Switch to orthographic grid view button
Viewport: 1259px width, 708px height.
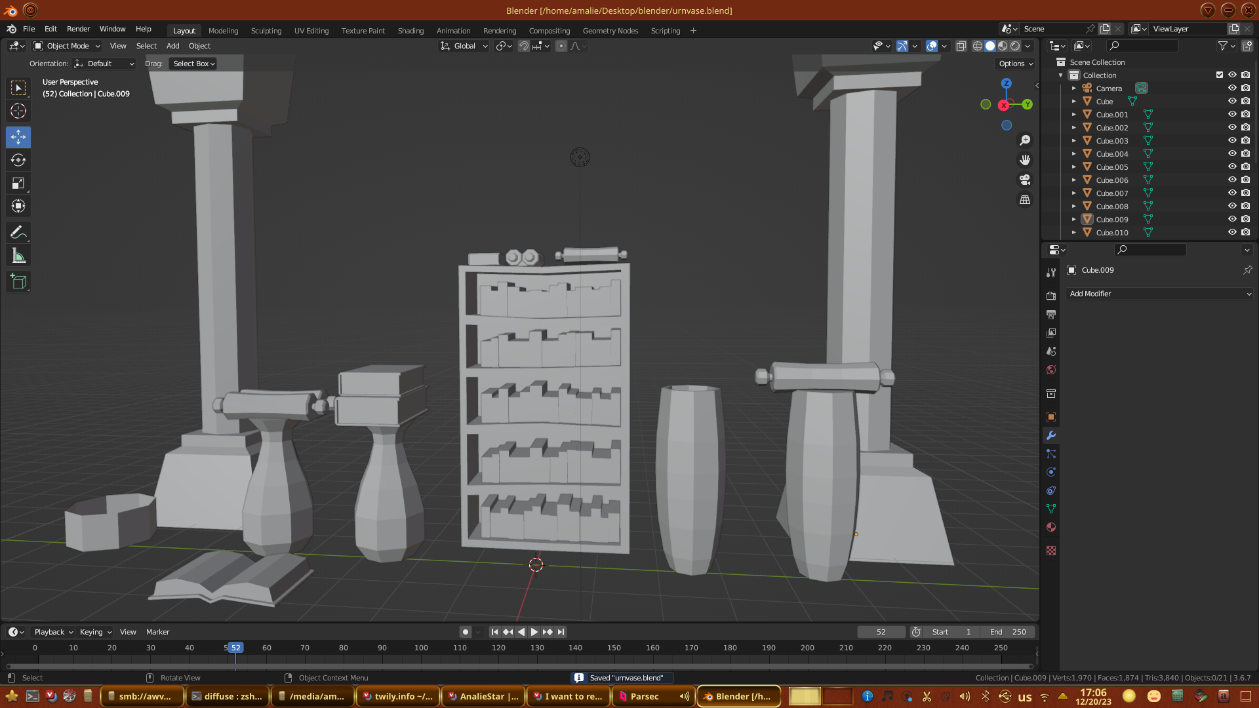tap(1025, 199)
